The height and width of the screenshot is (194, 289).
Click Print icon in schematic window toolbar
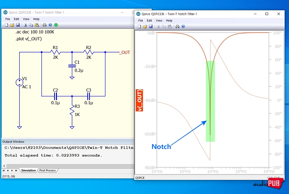point(44,25)
